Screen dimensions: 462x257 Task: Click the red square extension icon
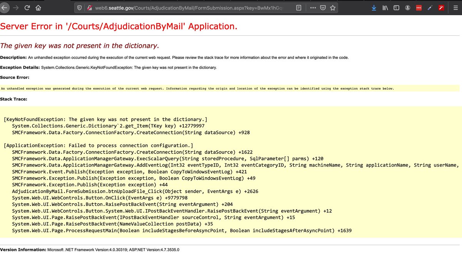442,8
